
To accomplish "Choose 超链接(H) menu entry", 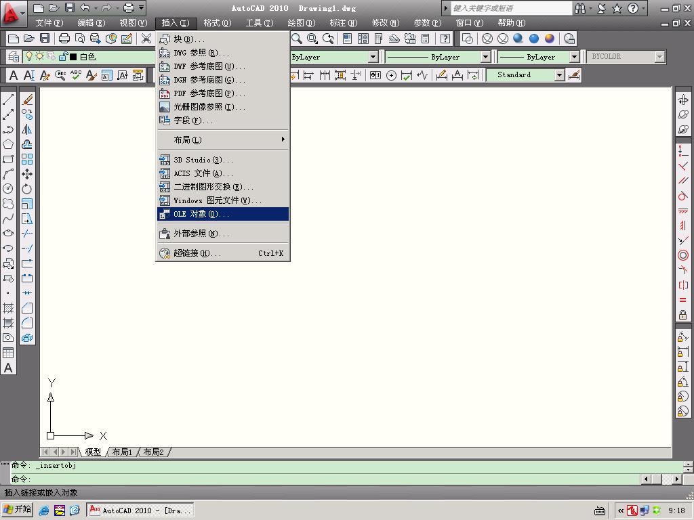I will [223, 253].
